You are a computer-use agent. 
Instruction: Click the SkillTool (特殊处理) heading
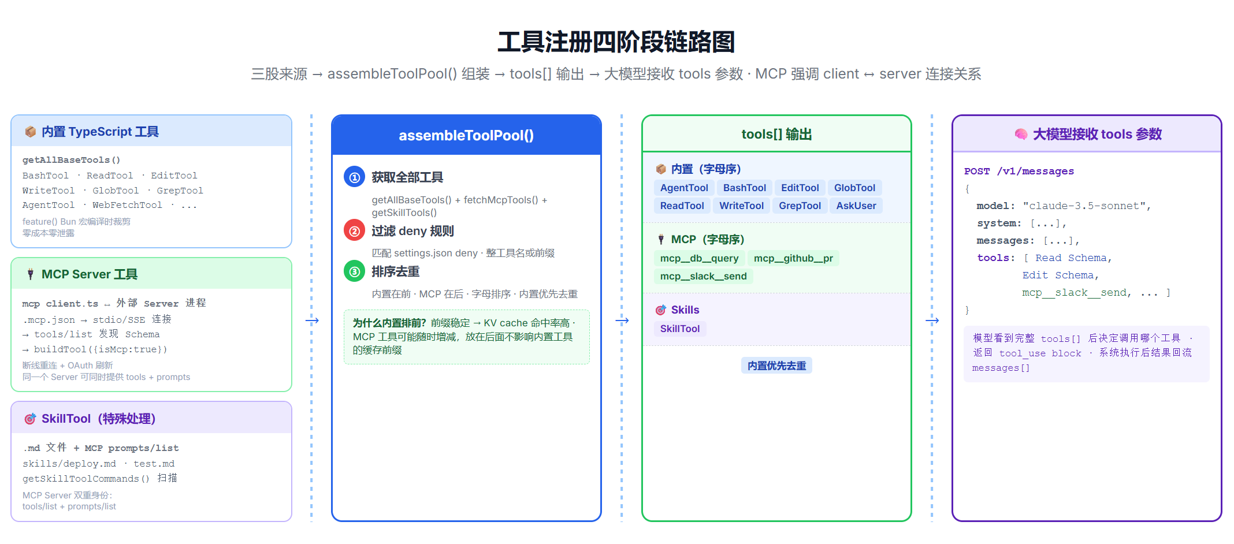click(99, 419)
